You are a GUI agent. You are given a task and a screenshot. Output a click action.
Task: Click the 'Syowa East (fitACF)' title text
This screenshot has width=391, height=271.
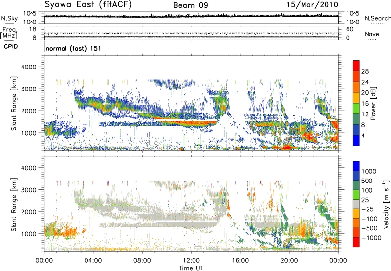[88, 5]
